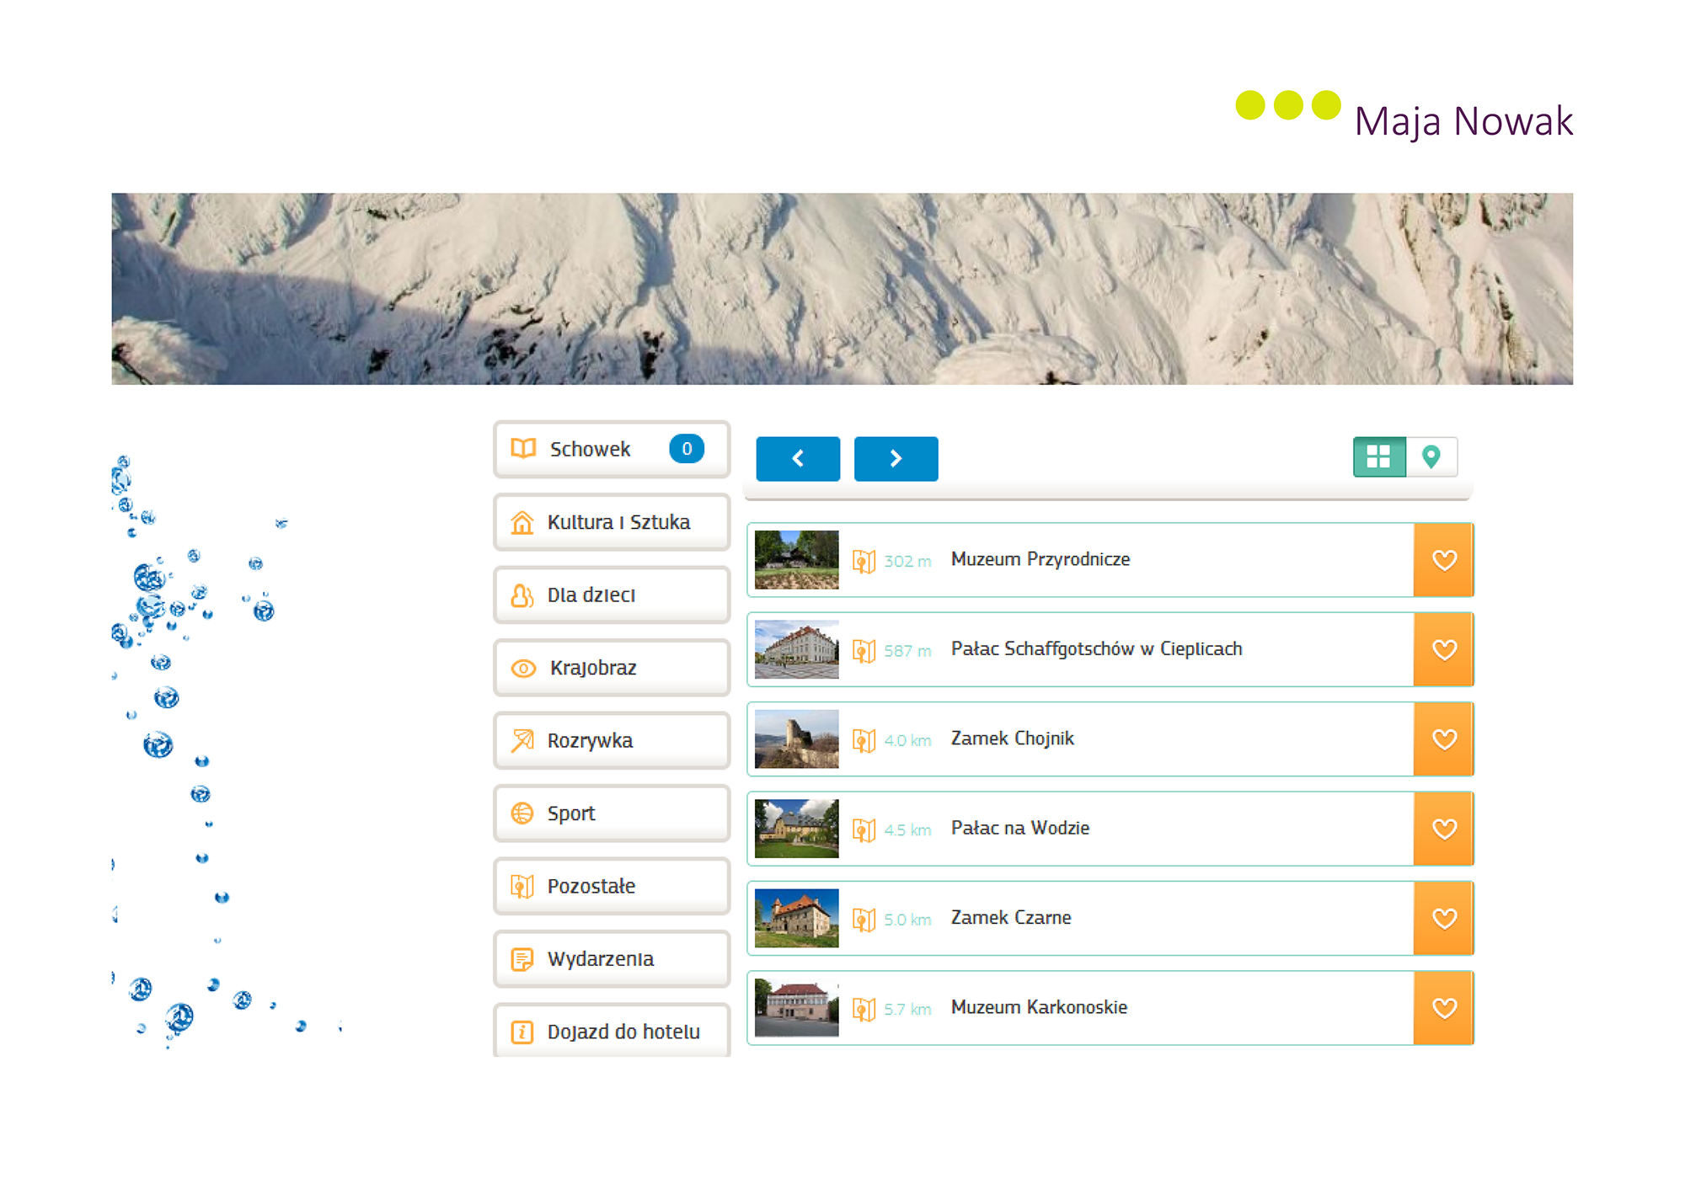Click the ball icon on Sport

[x=522, y=813]
